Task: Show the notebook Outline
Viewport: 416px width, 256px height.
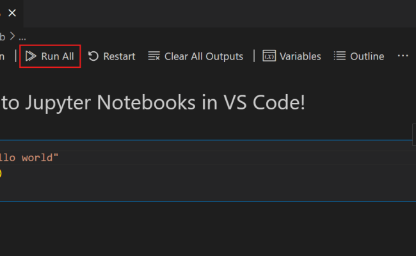Action: [359, 56]
